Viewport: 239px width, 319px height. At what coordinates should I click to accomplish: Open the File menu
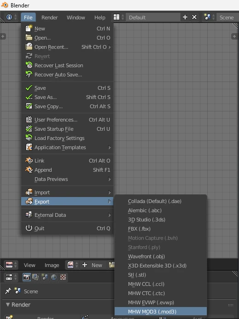tap(28, 17)
